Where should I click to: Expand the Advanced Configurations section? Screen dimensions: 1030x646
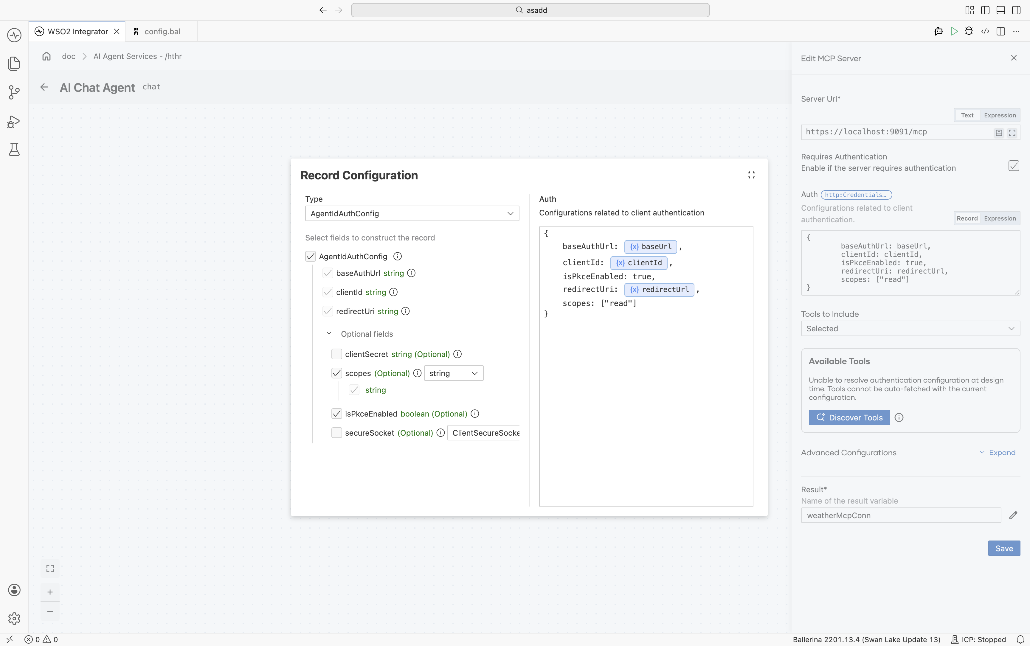coord(998,452)
